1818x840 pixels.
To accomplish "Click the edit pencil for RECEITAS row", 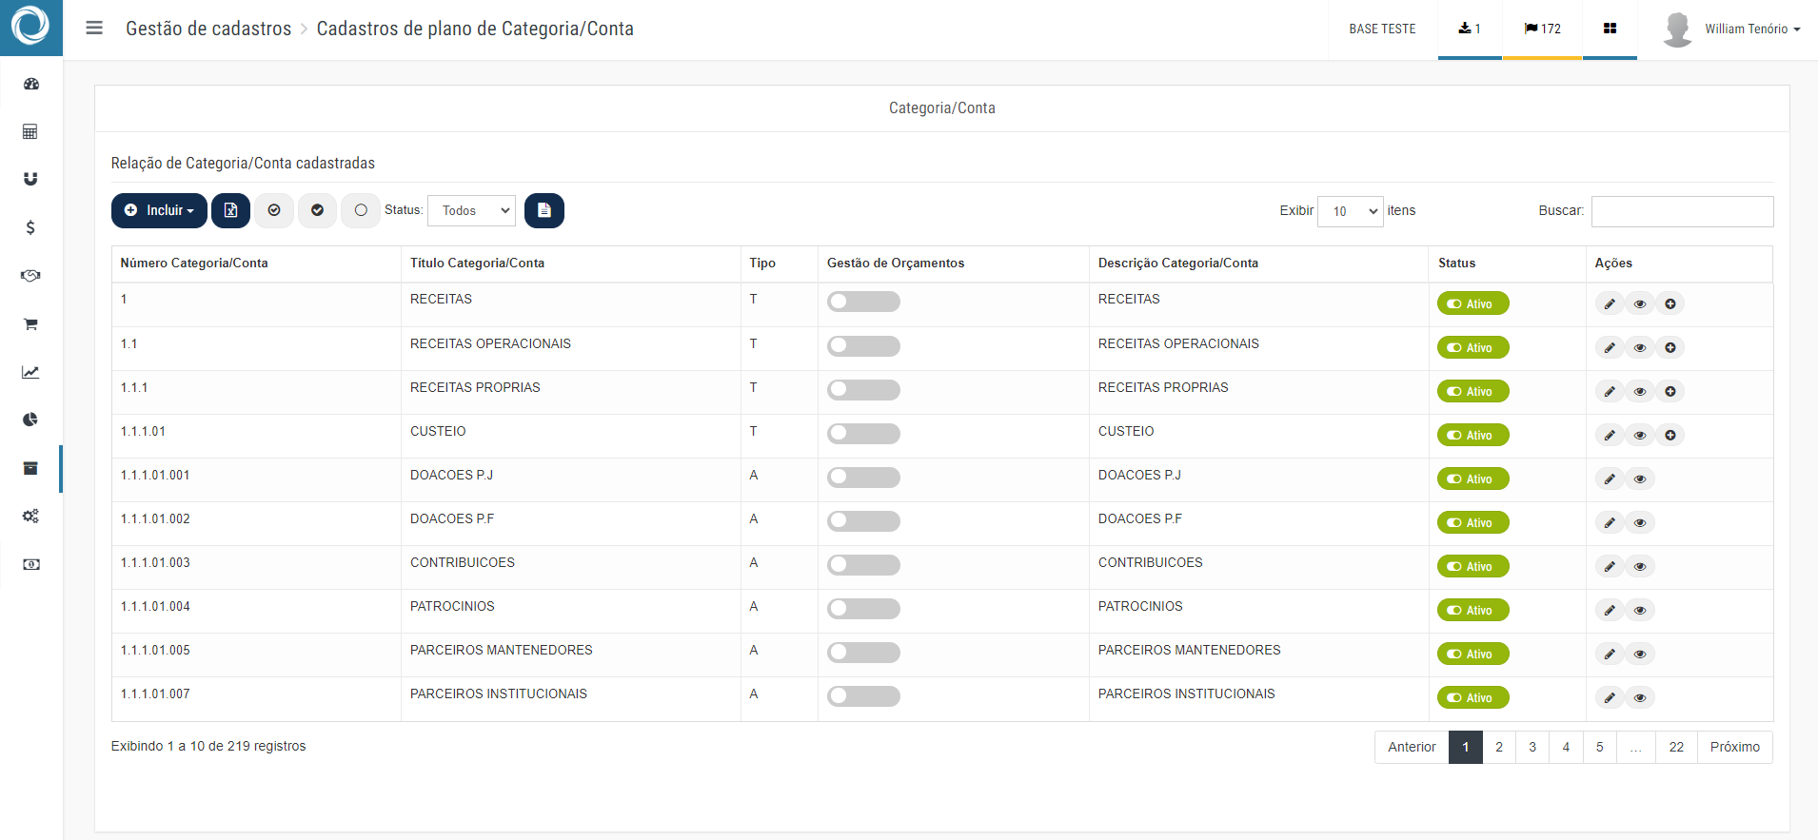I will coord(1610,303).
